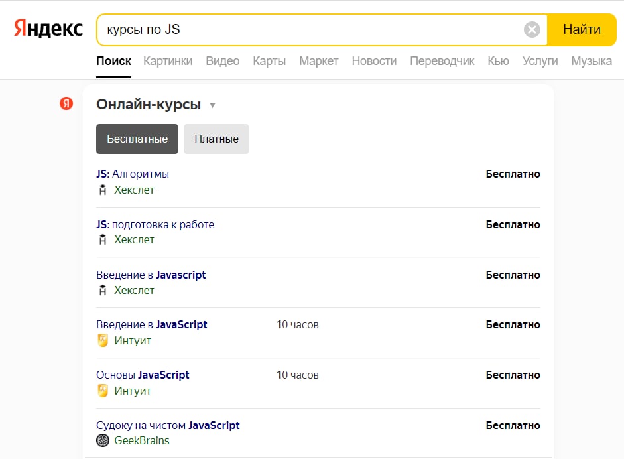Image resolution: width=624 pixels, height=459 pixels.
Task: Open JS: подготовка к работе course
Action: click(155, 224)
